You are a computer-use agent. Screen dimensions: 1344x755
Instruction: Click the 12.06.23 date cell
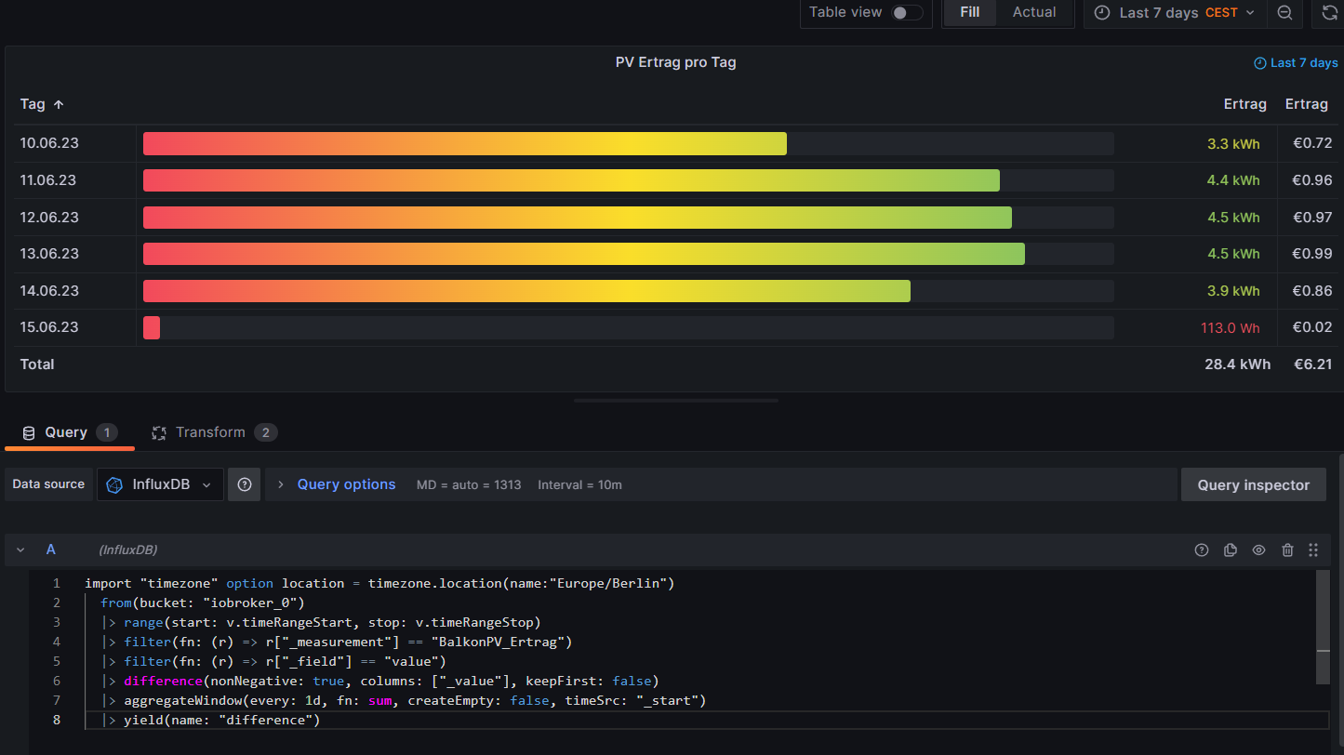tap(48, 218)
